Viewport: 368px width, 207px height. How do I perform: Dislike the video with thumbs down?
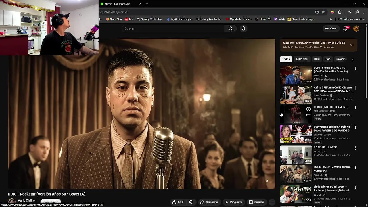(191, 202)
